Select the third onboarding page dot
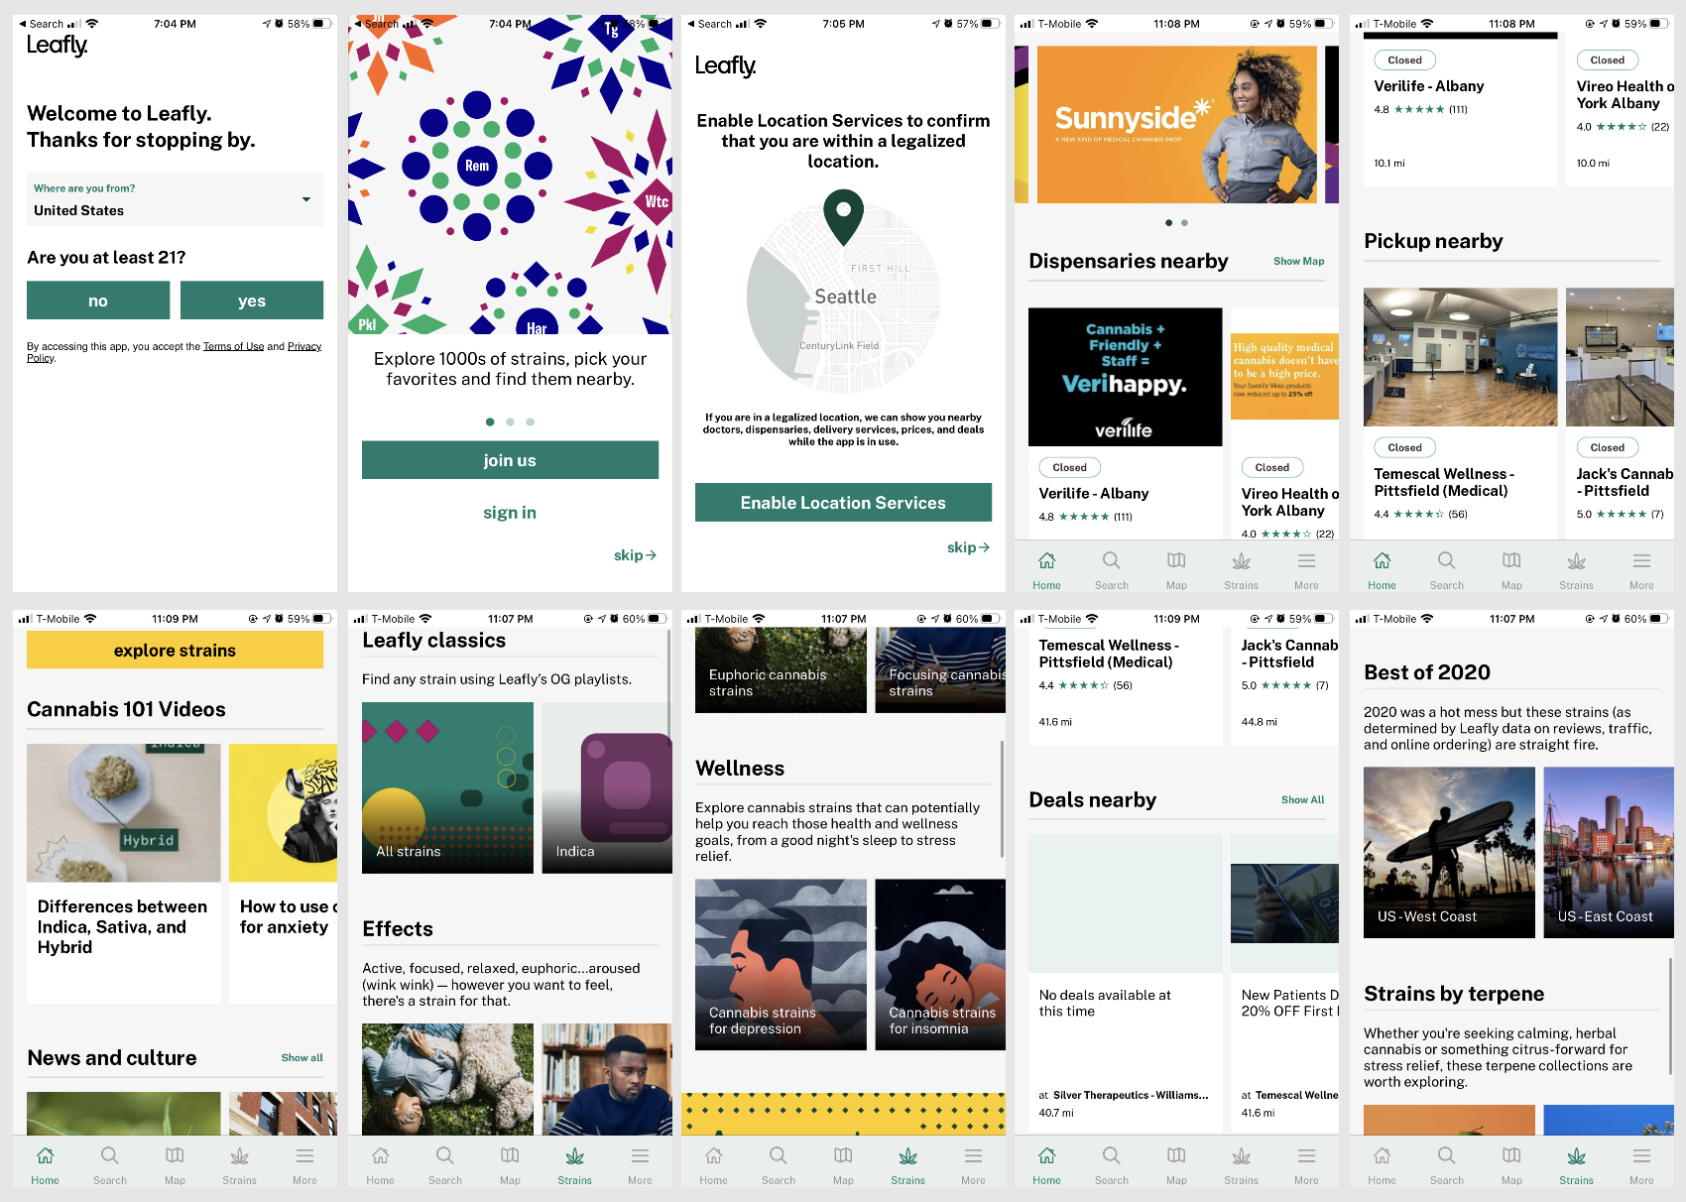This screenshot has height=1202, width=1686. (531, 422)
